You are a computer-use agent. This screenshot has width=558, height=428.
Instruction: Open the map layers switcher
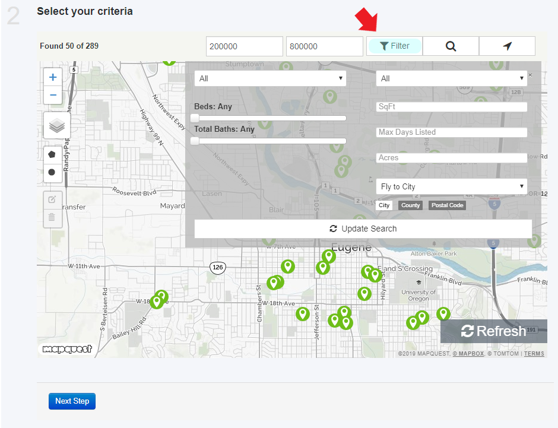56,125
